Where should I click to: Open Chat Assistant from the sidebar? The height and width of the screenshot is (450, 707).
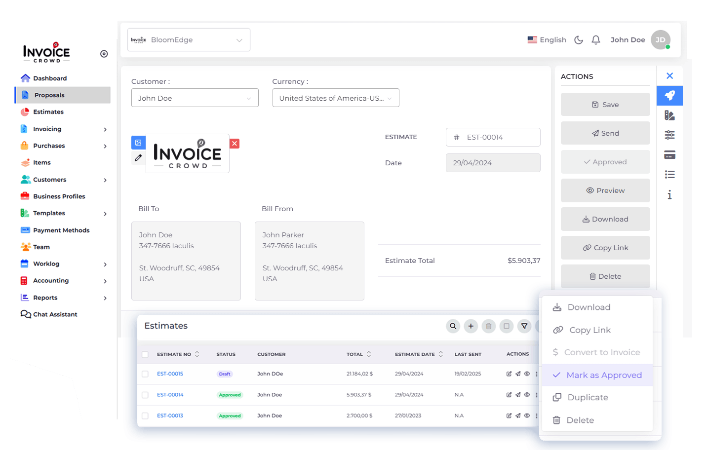[x=55, y=314]
